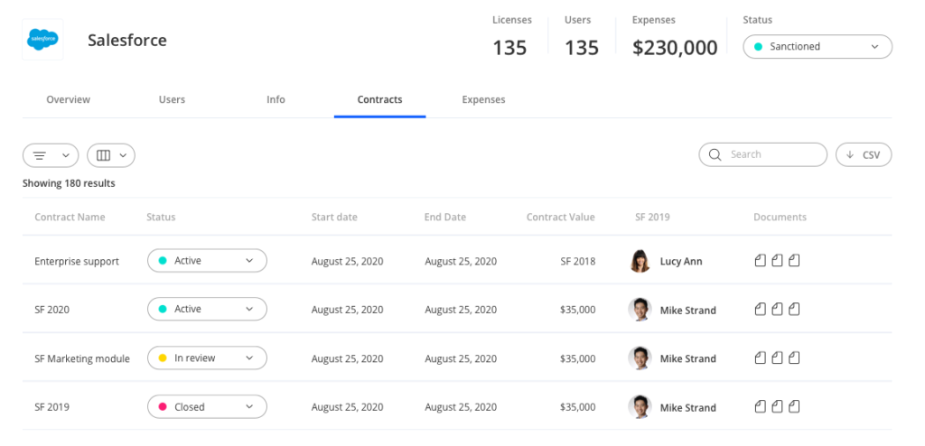Click the Lucy Ann name
The width and height of the screenshot is (925, 446).
tap(681, 261)
